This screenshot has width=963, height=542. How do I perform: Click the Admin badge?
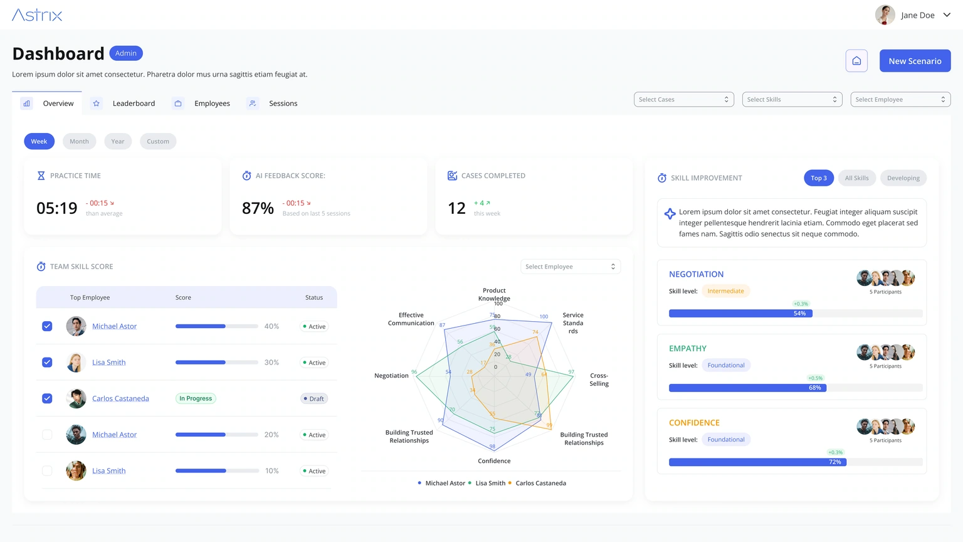(126, 53)
